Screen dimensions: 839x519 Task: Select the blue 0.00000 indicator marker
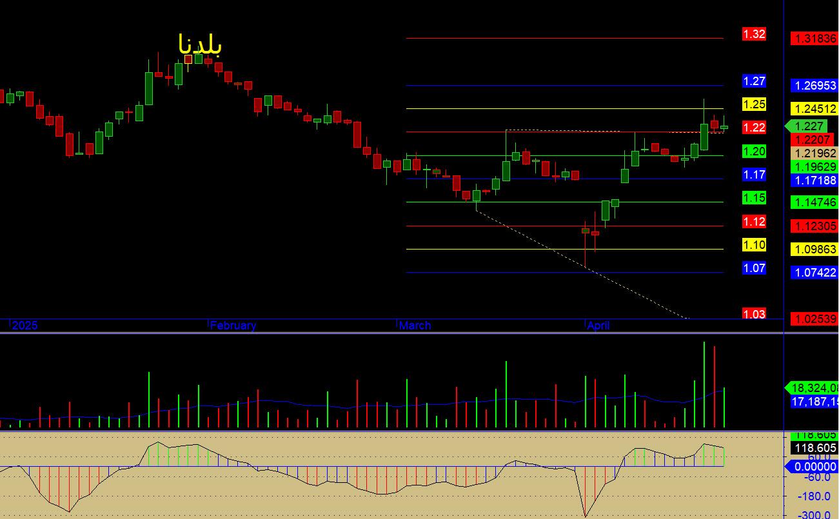coord(811,467)
